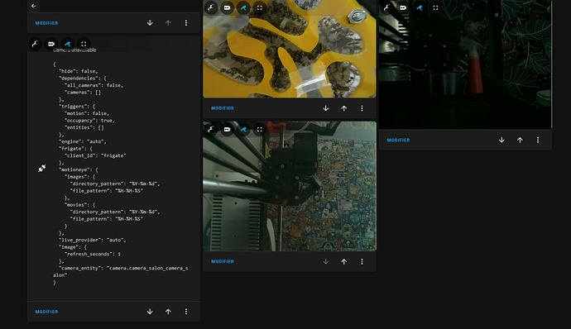Click MODIFIER under 3D printer card
Screen dimensions: 571x329
click(223, 261)
